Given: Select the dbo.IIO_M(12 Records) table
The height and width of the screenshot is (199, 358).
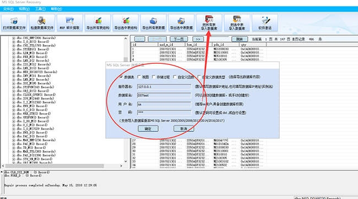Looking at the screenshot, I should coord(34,64).
